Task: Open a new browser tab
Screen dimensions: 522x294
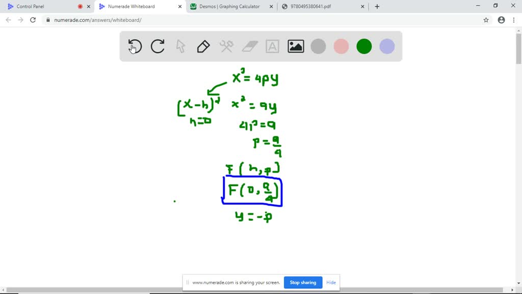Action: (x=377, y=7)
